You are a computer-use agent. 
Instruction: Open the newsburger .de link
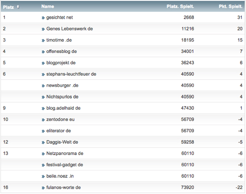[x=62, y=85]
